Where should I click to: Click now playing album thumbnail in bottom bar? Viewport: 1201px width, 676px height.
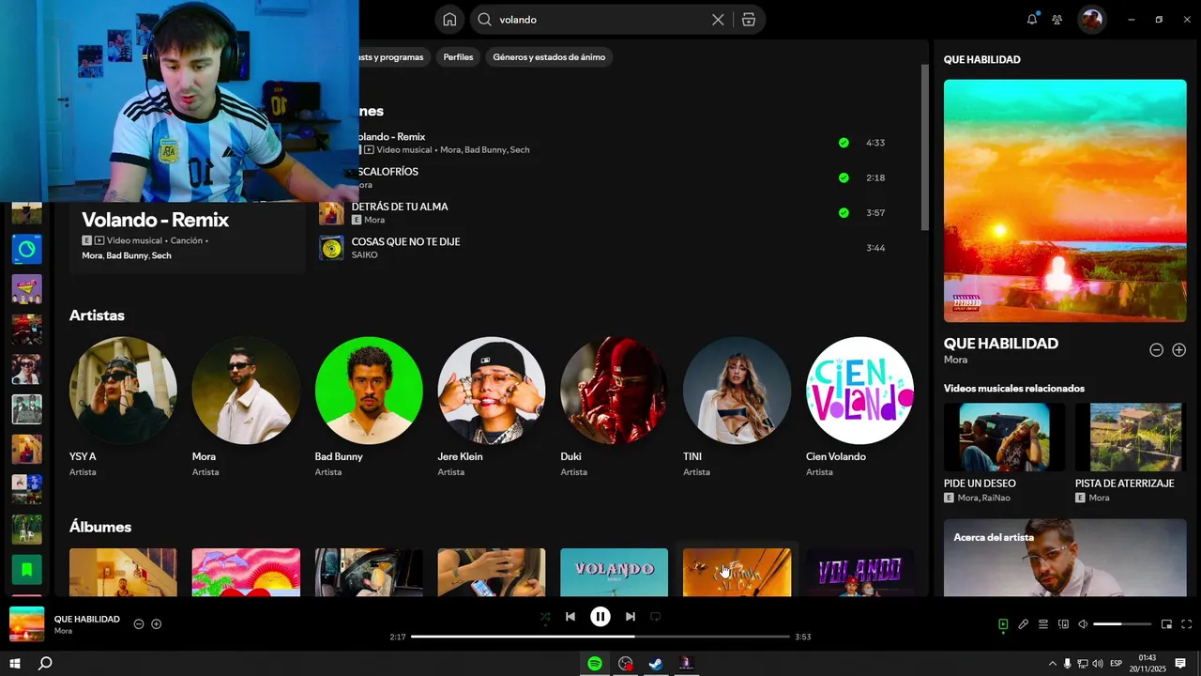tap(27, 624)
